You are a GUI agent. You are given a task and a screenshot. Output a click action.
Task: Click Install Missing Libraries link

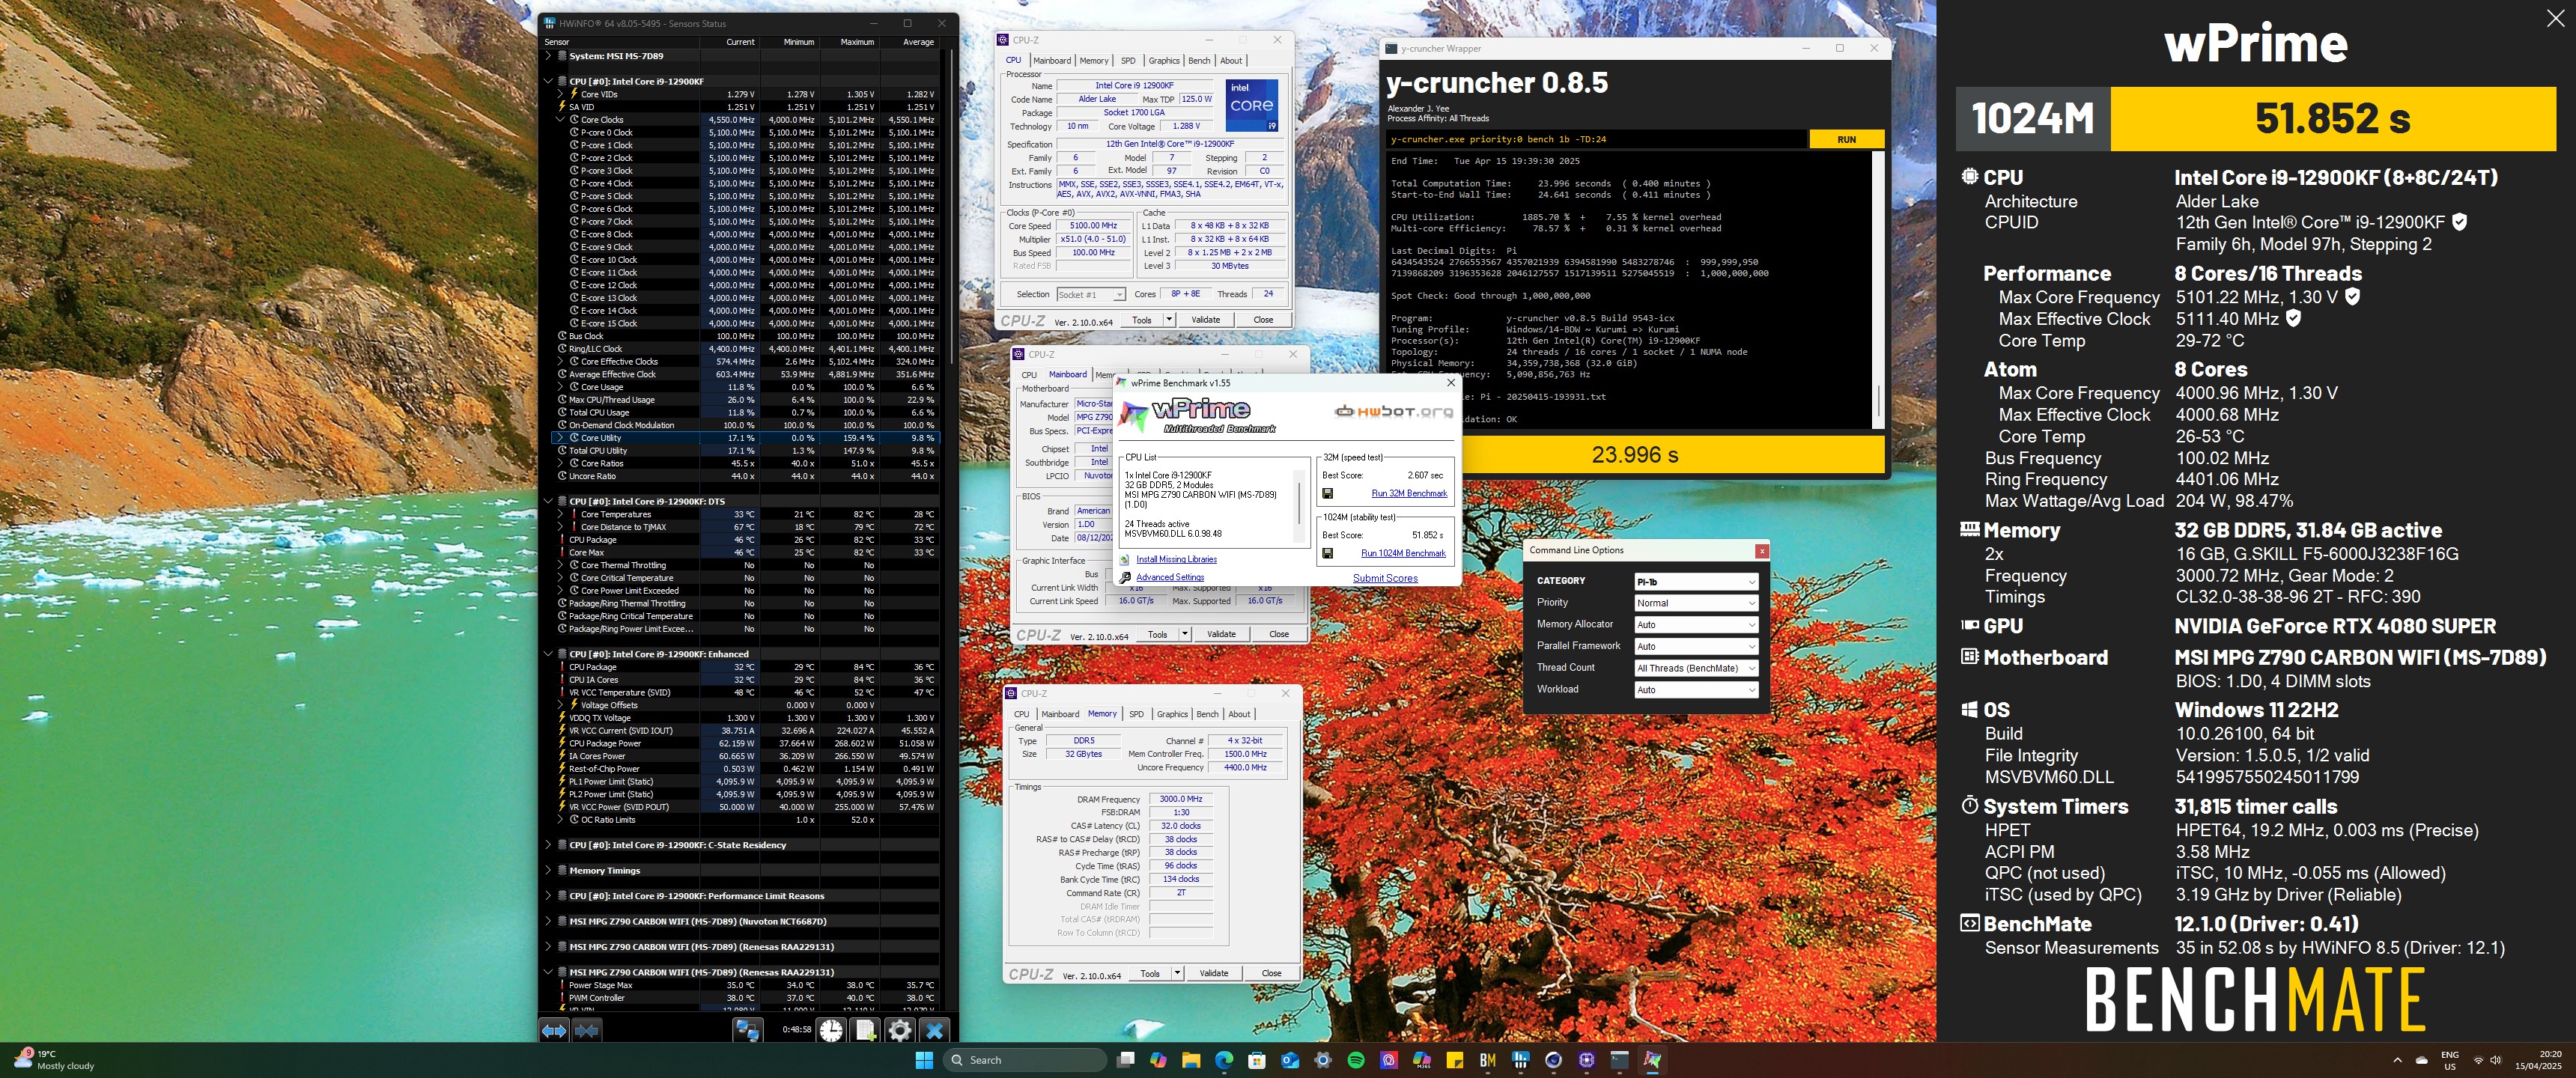[1176, 560]
